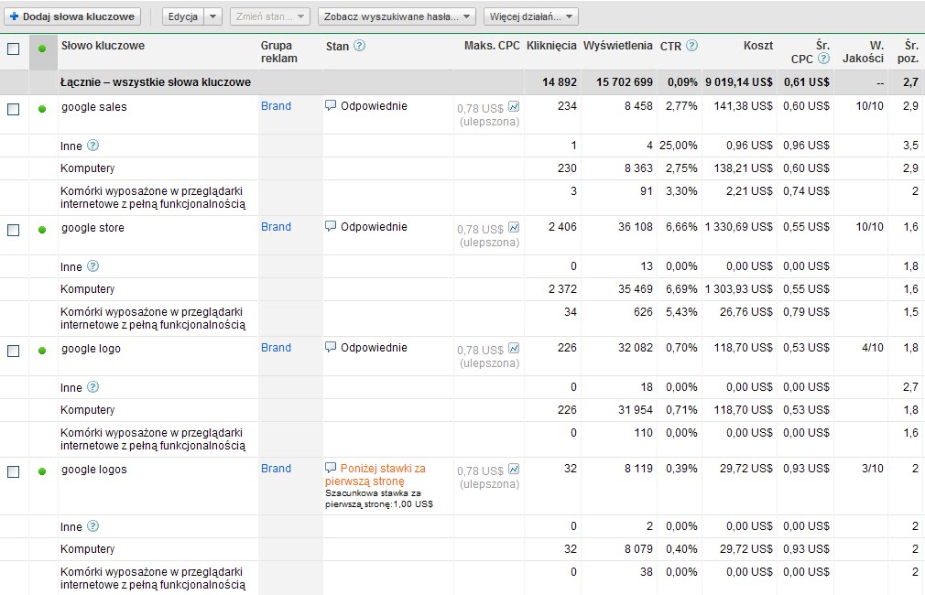Check the google sales keyword checkbox
This screenshot has height=595, width=925.
coord(13,109)
